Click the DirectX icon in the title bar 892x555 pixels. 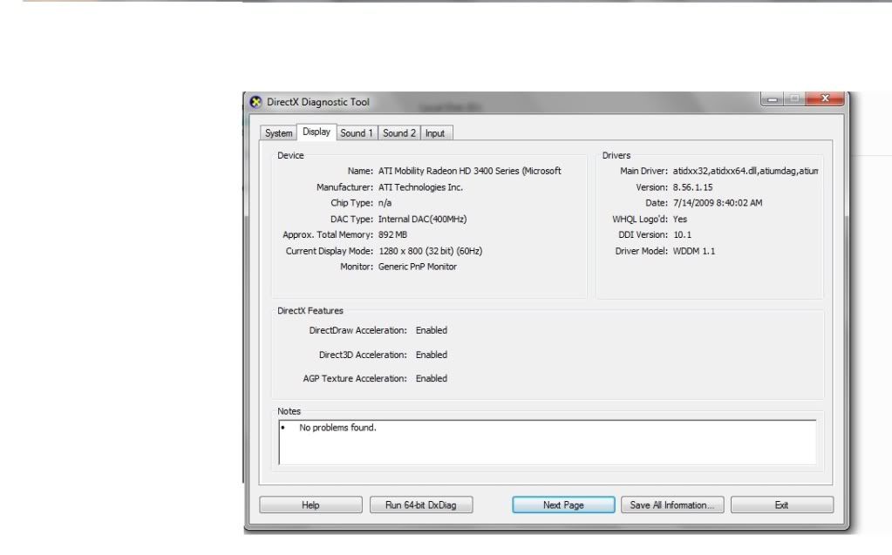pyautogui.click(x=256, y=102)
